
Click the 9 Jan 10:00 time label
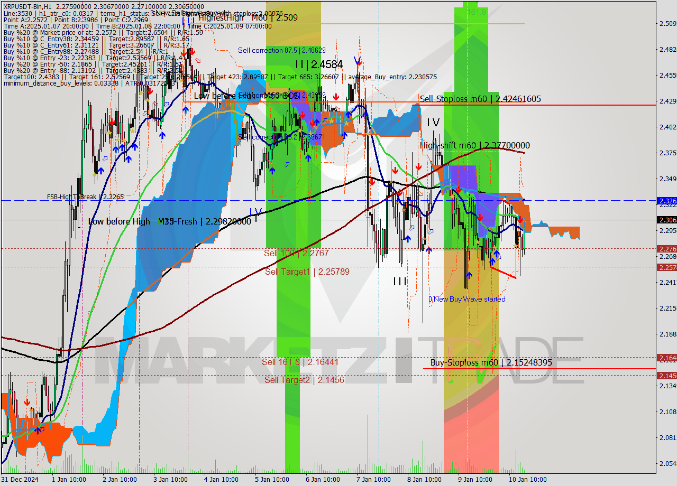pos(475,480)
